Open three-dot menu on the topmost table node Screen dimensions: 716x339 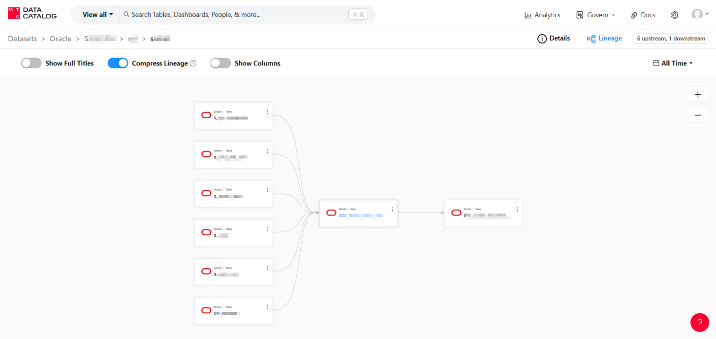pos(267,112)
